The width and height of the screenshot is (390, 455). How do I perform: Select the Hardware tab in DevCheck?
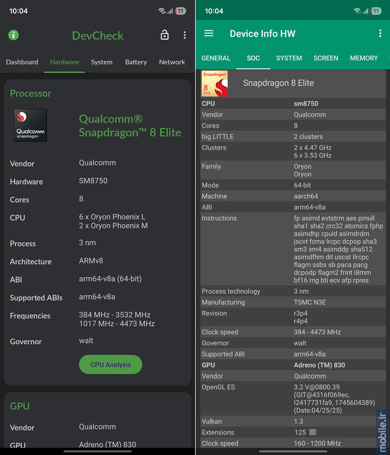tap(64, 62)
